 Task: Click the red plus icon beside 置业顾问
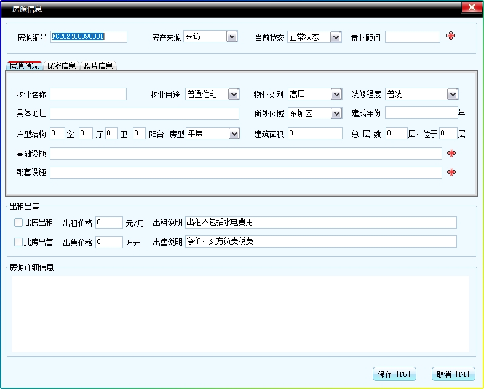pos(451,36)
